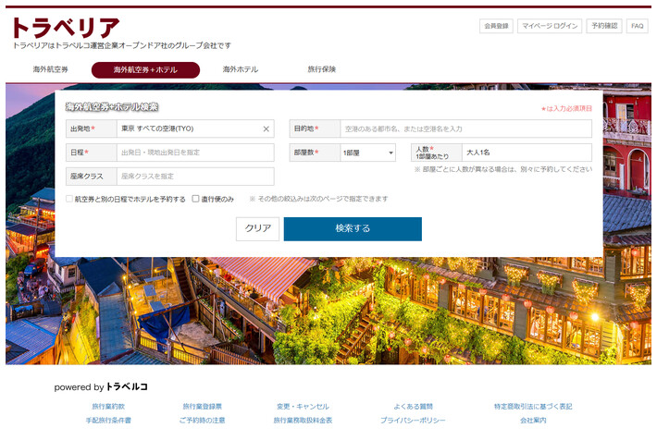Viewport: 657px width, 440px height.
Task: Select the 海外航空券+ホテル tab
Action: (x=145, y=70)
